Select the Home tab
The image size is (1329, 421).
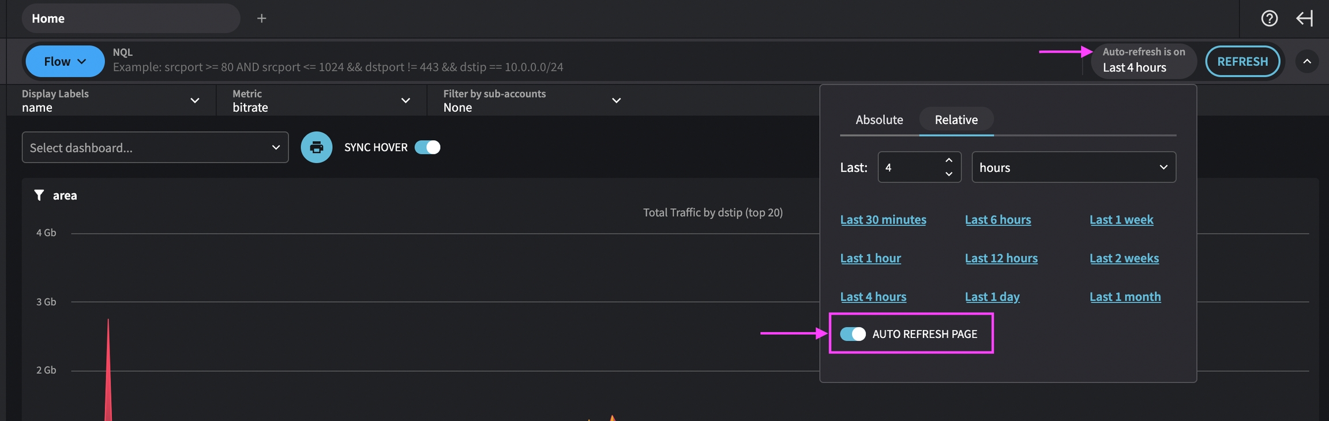tap(130, 18)
